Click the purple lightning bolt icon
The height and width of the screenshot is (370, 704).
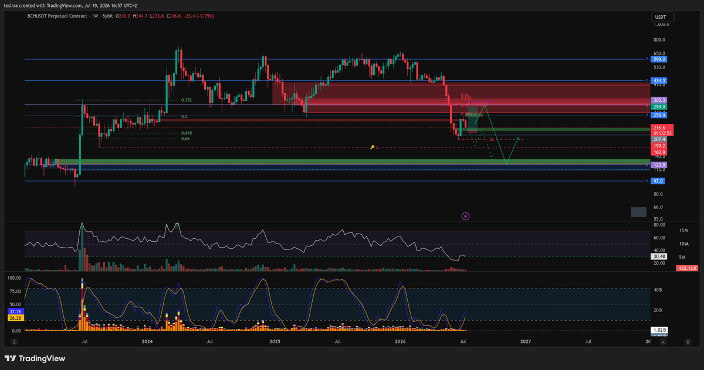[x=465, y=216]
